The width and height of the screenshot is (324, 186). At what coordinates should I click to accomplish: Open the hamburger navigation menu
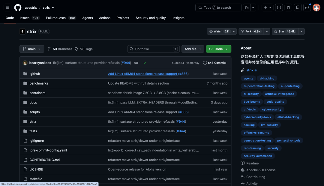coord(7,7)
